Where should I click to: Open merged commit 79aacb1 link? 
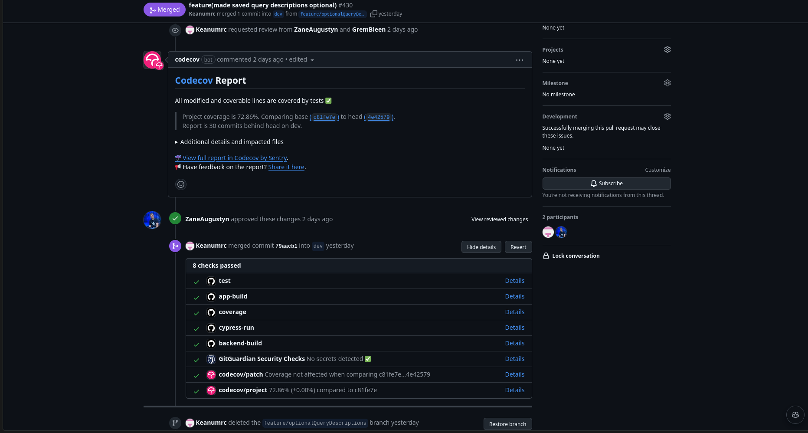pos(286,246)
